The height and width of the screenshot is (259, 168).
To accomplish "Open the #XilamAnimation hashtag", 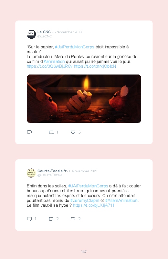I will coord(121,201).
